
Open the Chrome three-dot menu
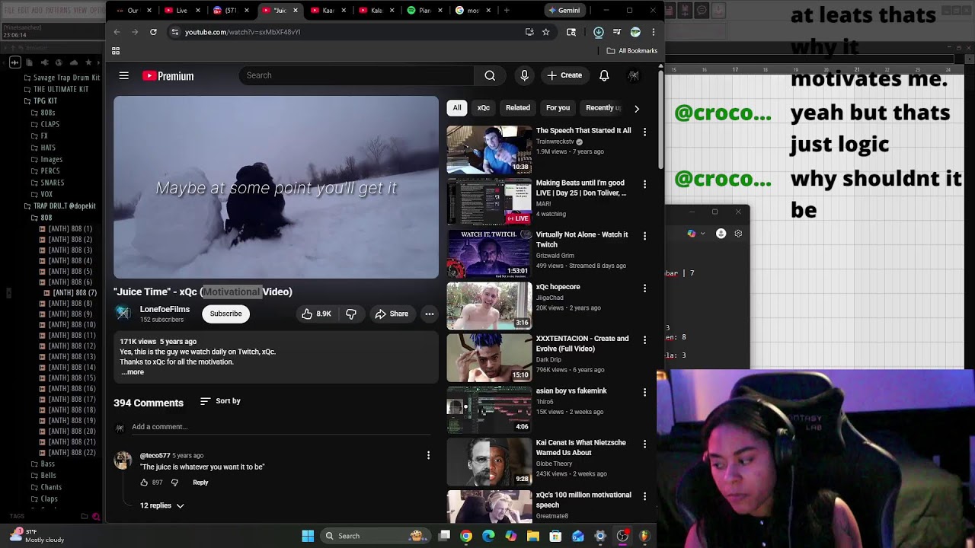point(653,32)
